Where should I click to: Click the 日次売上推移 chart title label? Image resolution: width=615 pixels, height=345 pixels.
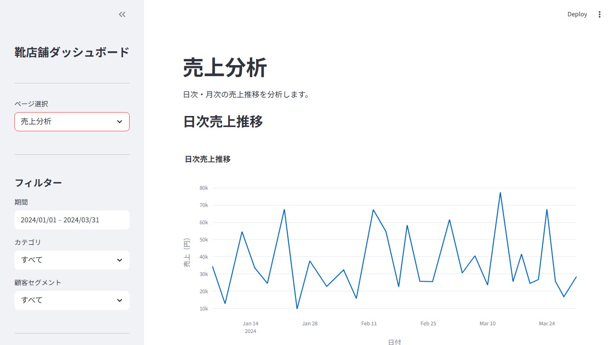pos(207,159)
